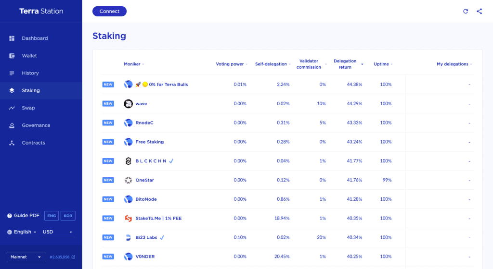Click the B L C K C H N validator logo
Viewport: 493px width, 269px height.
(128, 161)
